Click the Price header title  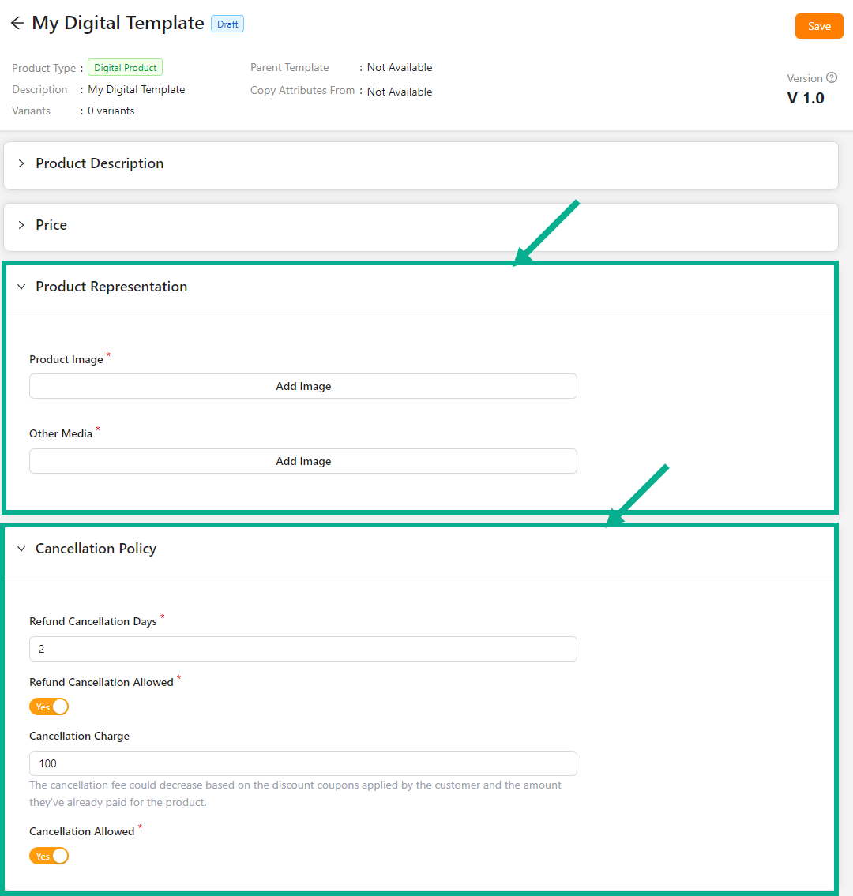click(51, 225)
